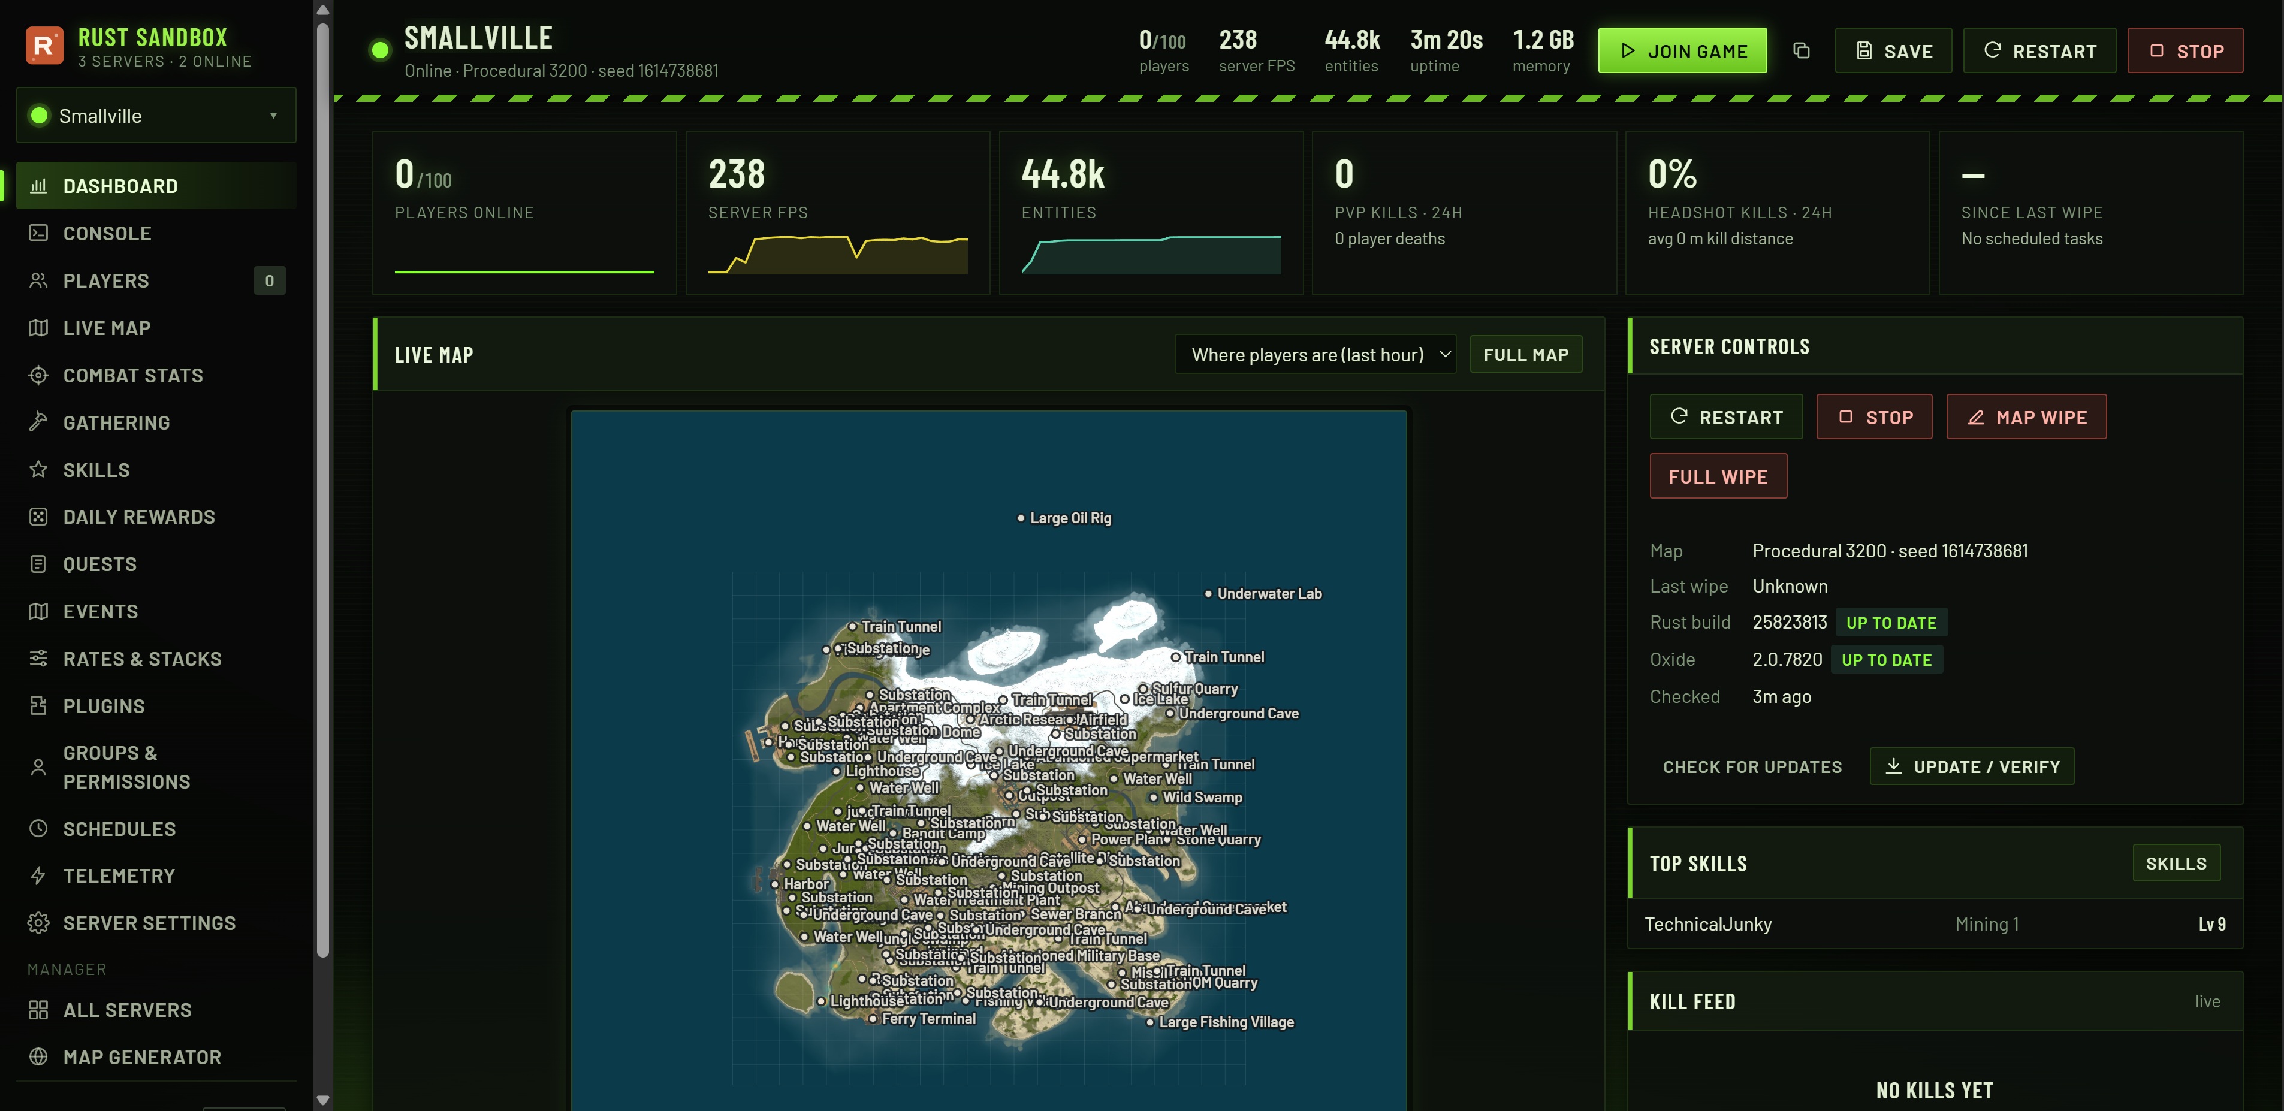Click the TechnicalJunky skill row
This screenshot has height=1111, width=2284.
click(x=1935, y=924)
